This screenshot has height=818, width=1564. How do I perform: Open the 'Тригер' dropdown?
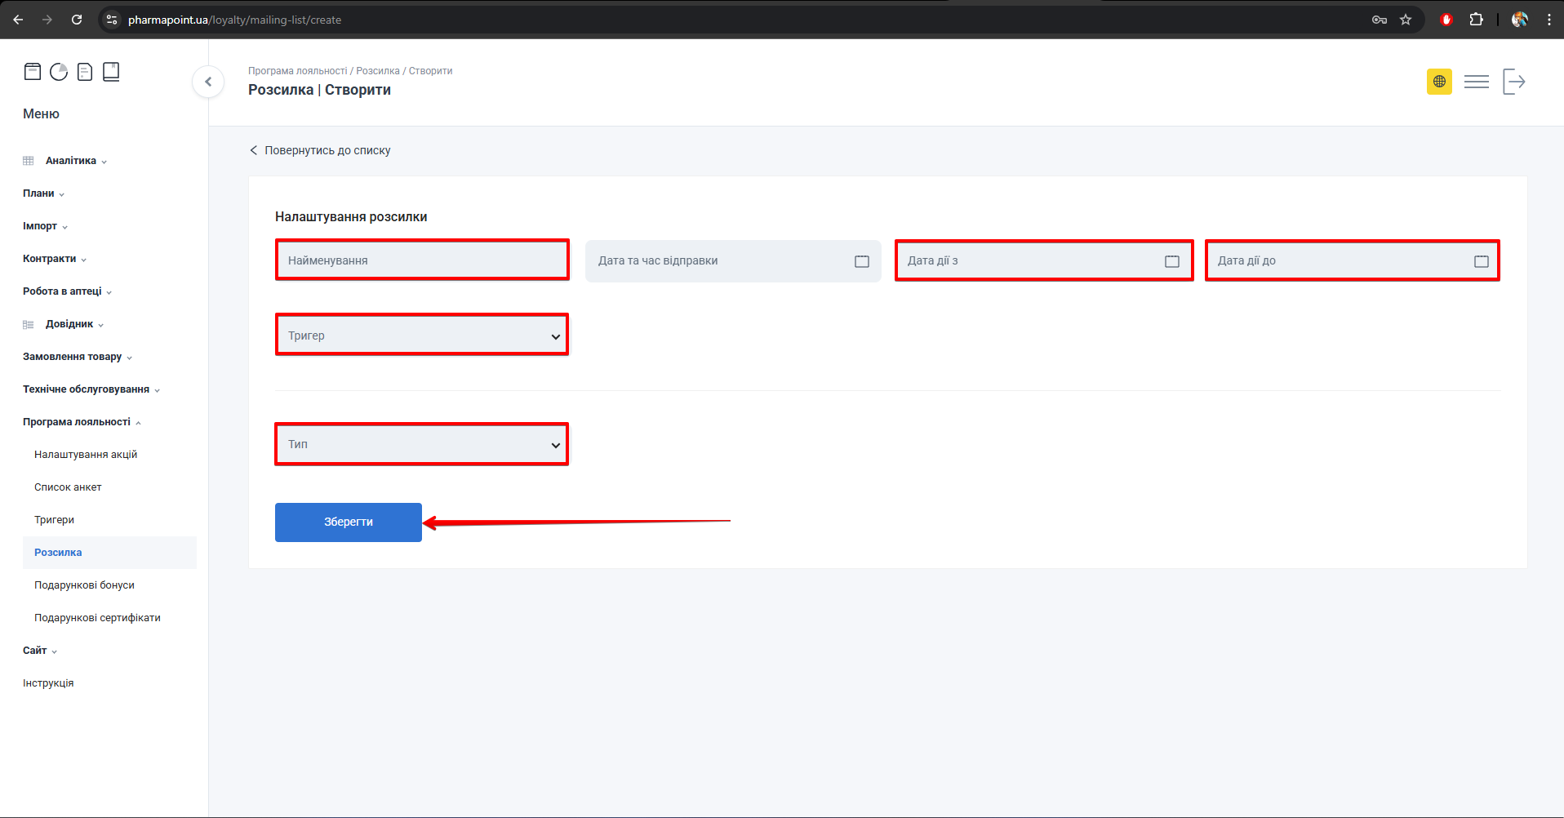tap(422, 336)
